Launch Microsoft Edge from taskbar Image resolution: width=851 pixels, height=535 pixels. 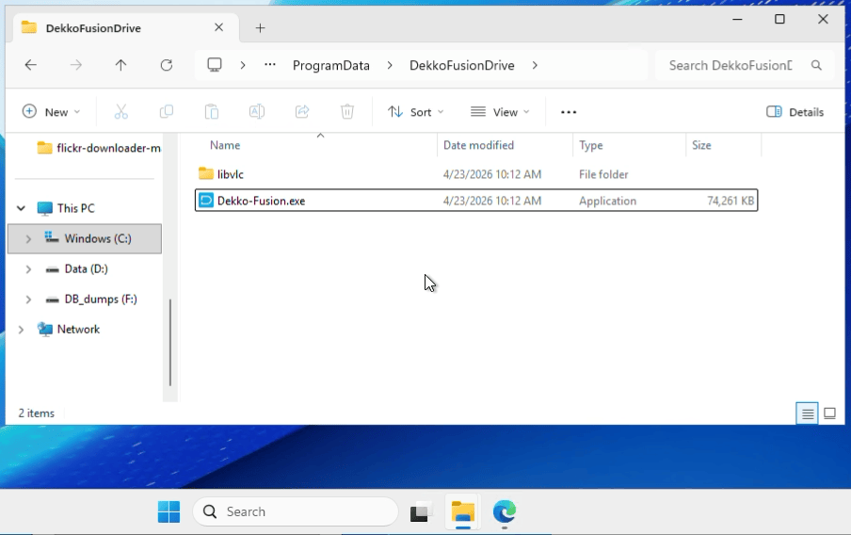coord(505,511)
